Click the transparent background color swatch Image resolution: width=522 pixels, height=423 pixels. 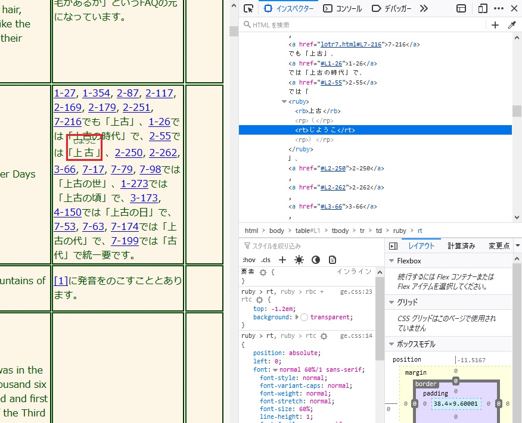(x=304, y=317)
